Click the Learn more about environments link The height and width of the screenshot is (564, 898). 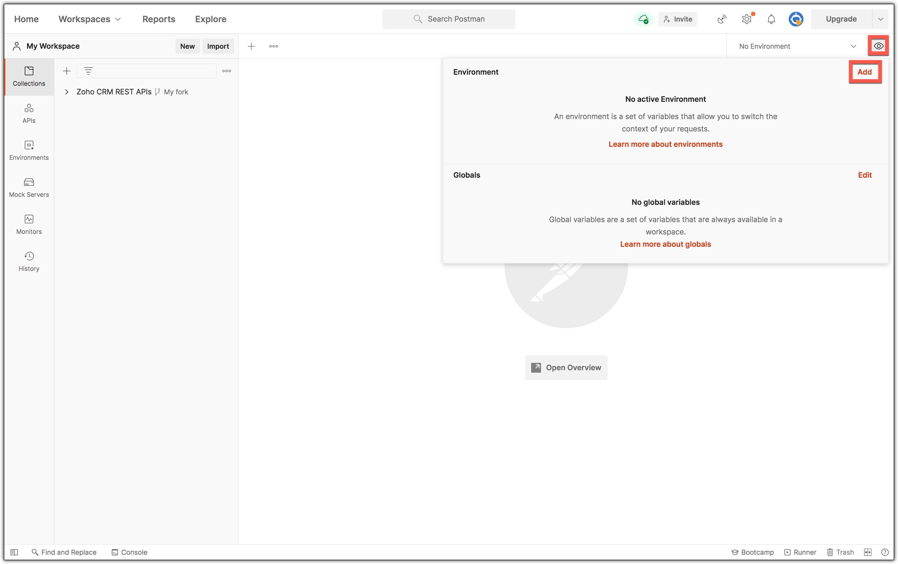665,144
